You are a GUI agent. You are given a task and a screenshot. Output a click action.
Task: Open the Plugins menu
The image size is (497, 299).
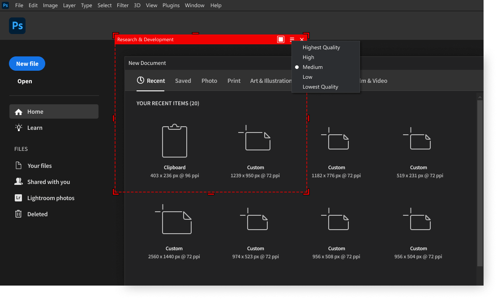coord(171,5)
